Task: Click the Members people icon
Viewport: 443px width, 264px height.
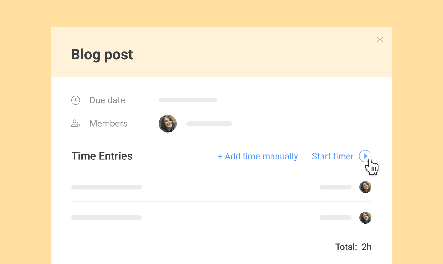Action: [76, 123]
